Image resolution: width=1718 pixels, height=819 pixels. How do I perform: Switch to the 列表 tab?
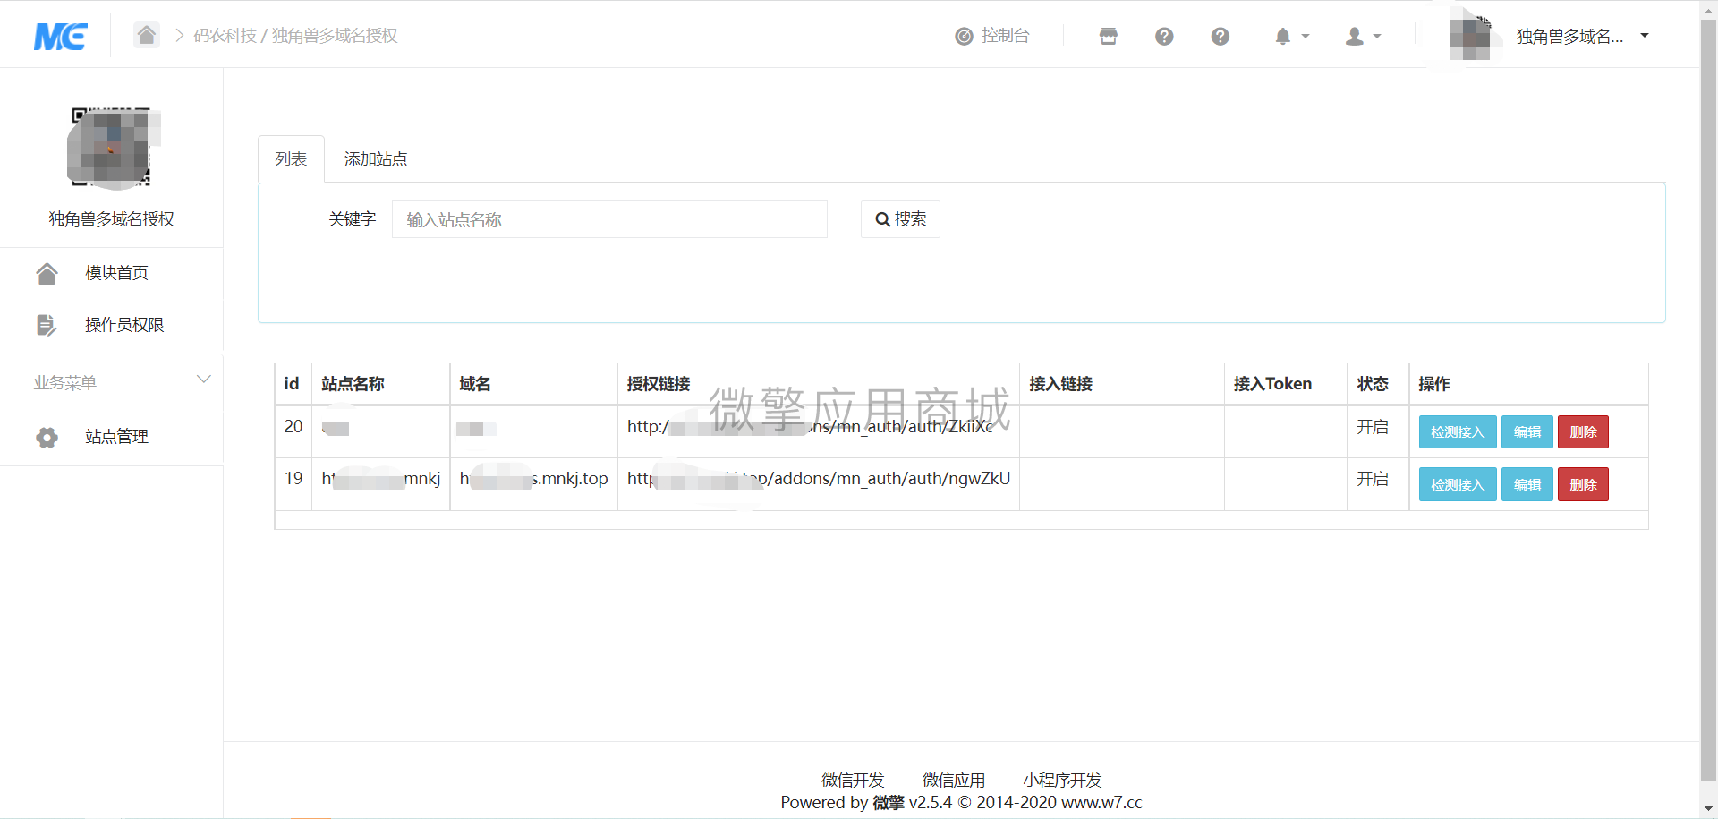(x=291, y=159)
